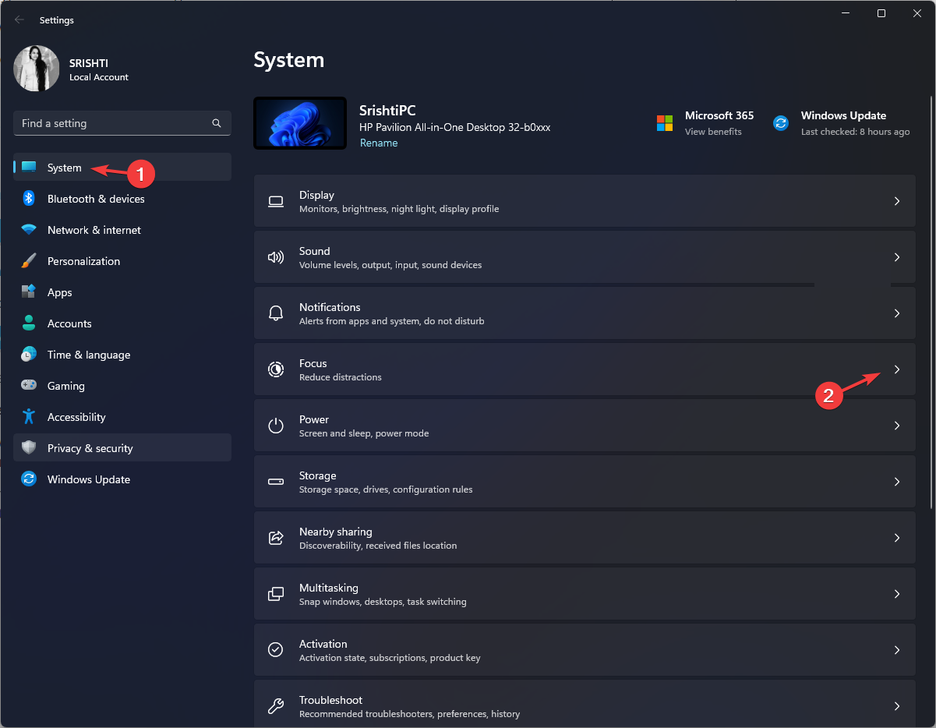Open Microsoft 365 View benefits
The width and height of the screenshot is (936, 728).
click(713, 132)
